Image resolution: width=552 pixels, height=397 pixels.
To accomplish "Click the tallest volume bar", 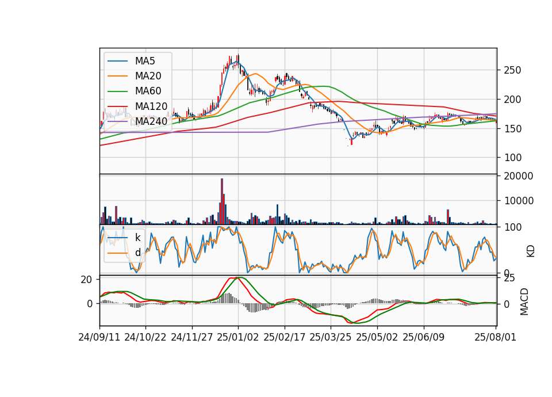I will tap(222, 201).
